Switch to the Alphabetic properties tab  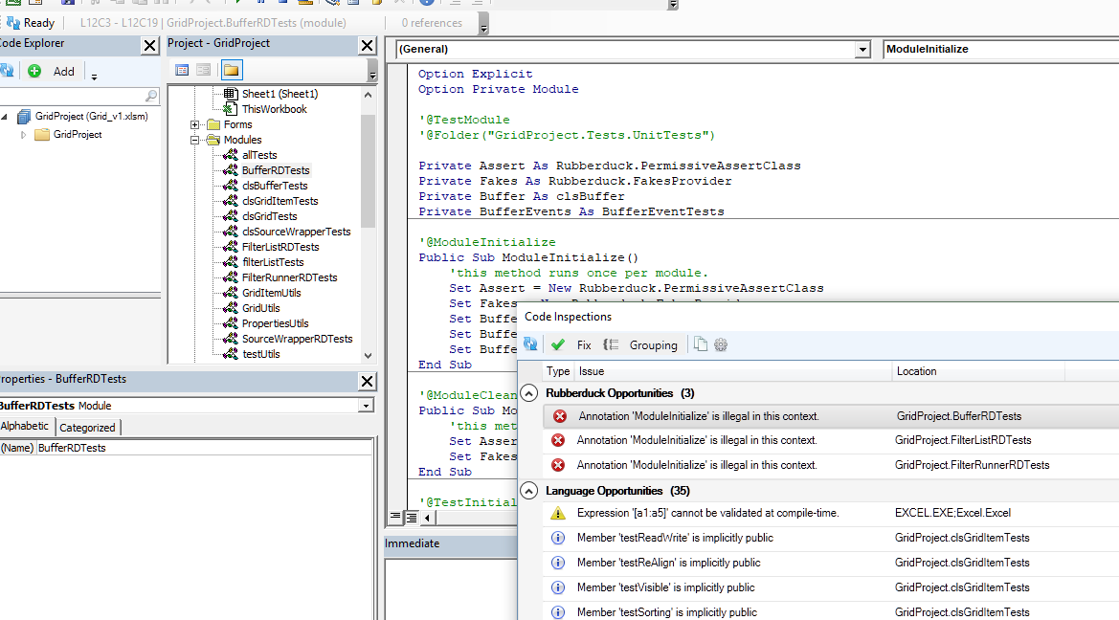(26, 427)
